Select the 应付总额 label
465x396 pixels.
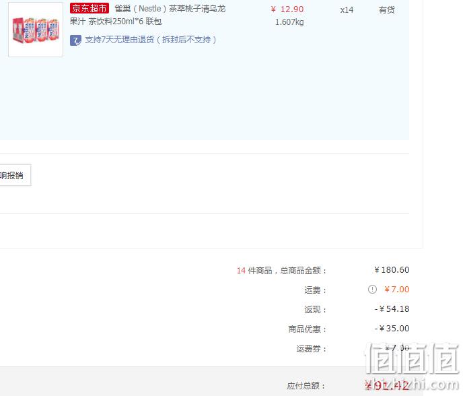306,386
